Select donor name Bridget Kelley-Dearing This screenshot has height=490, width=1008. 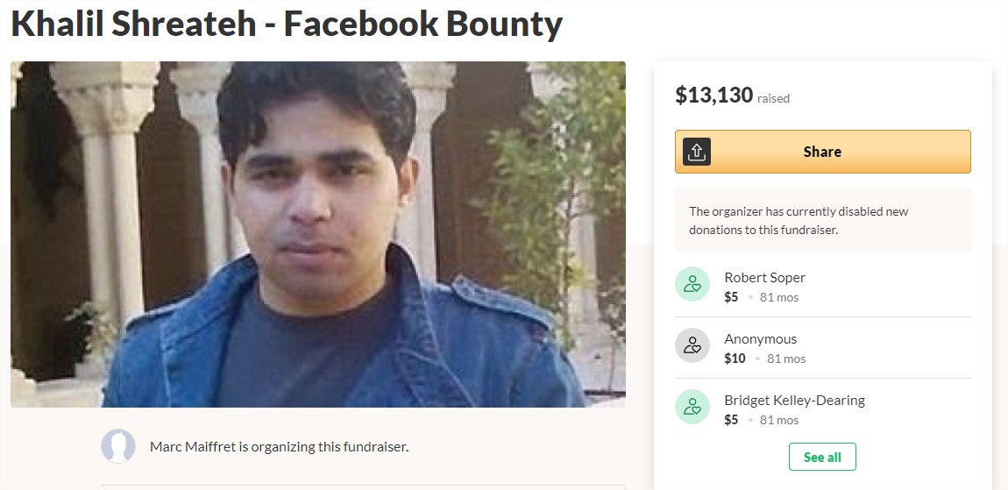pos(794,401)
